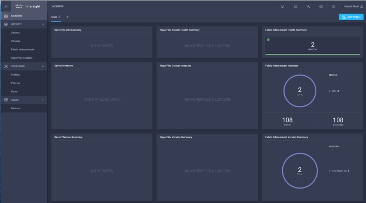Click the Fabric Interconnect Health Summary title
Viewport: 366px width, 203px height.
pyautogui.click(x=286, y=30)
